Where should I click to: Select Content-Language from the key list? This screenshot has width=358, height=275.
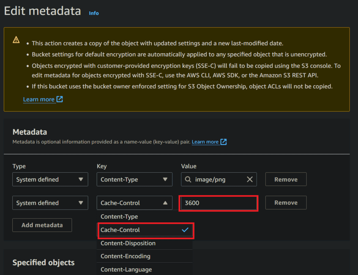126,270
